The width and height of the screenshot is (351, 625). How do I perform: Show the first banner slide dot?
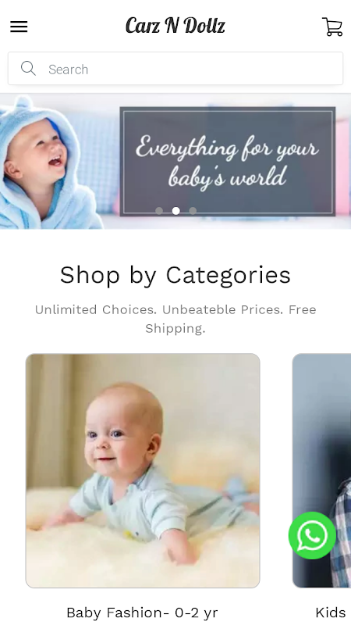click(x=159, y=211)
